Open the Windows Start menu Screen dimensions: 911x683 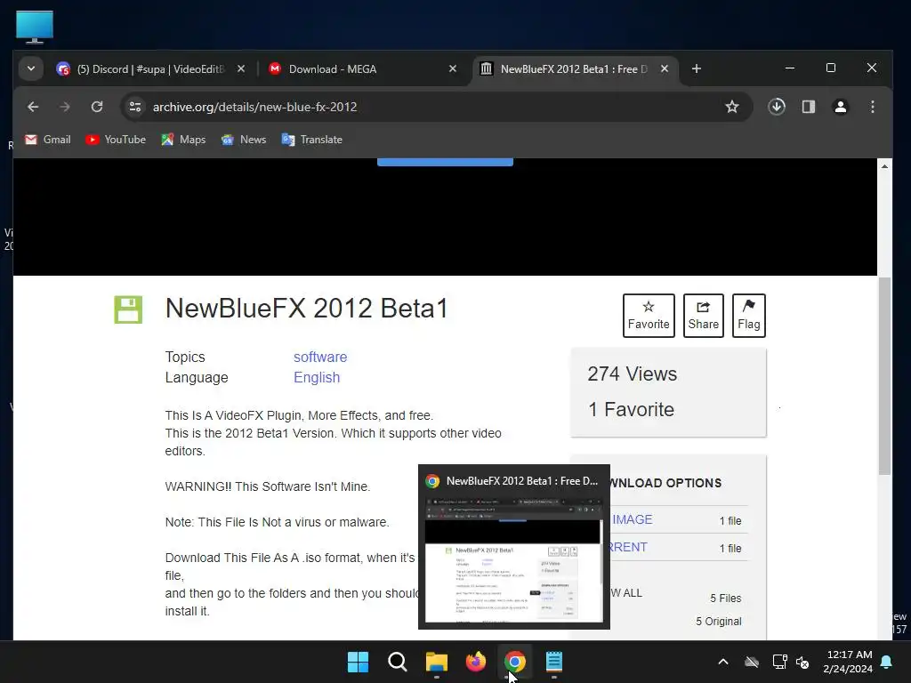(358, 662)
